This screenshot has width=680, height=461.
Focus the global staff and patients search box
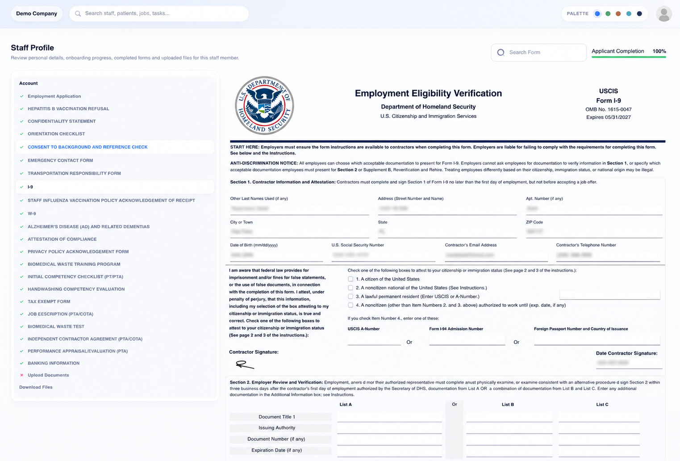point(159,13)
